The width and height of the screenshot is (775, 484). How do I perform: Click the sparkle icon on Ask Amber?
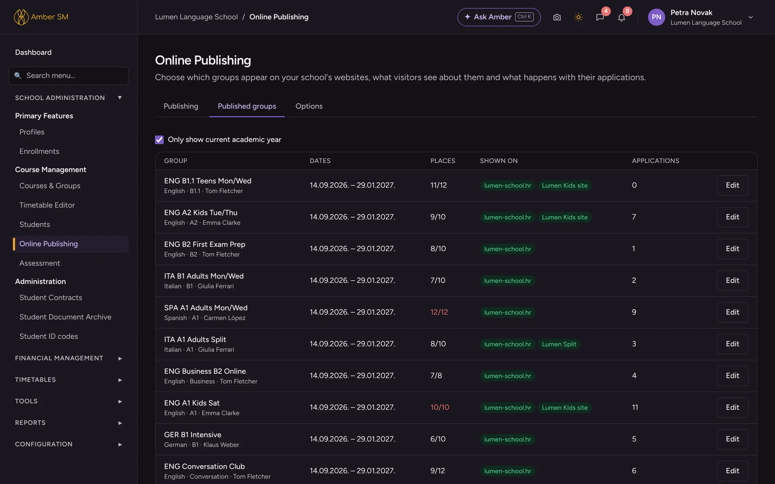pyautogui.click(x=467, y=17)
